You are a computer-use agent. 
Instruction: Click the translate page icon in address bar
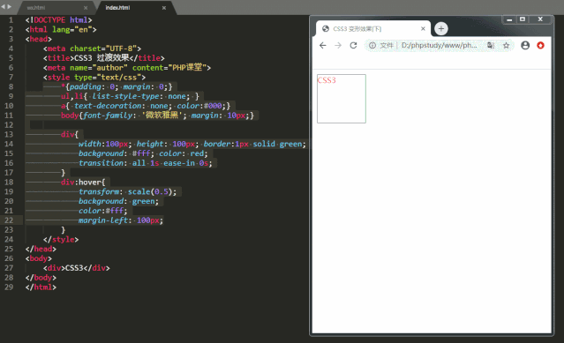coord(491,45)
